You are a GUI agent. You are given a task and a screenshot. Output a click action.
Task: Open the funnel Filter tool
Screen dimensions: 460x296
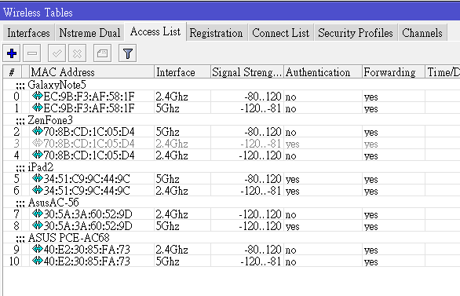(x=128, y=53)
